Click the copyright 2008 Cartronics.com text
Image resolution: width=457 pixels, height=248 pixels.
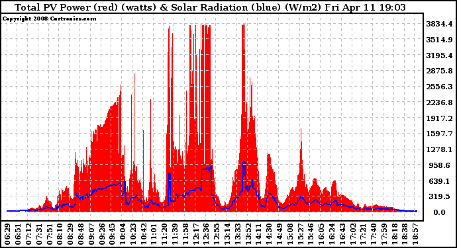tap(49, 19)
